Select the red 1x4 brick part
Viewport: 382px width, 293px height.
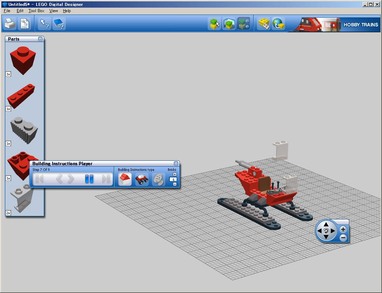[x=21, y=96]
